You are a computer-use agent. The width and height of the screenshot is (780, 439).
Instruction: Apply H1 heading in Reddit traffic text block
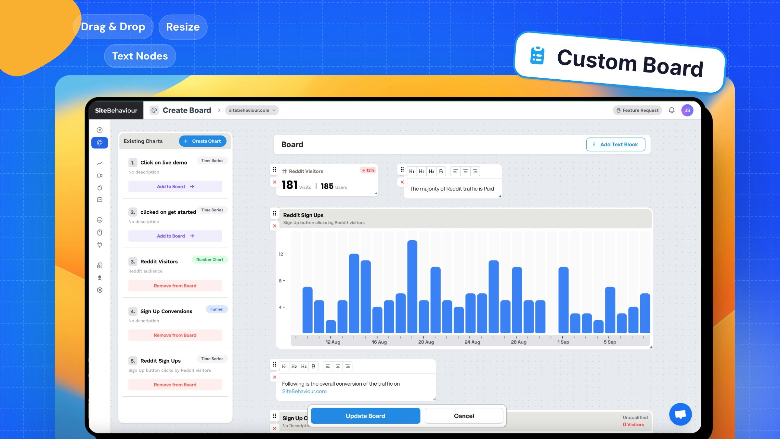pos(412,171)
